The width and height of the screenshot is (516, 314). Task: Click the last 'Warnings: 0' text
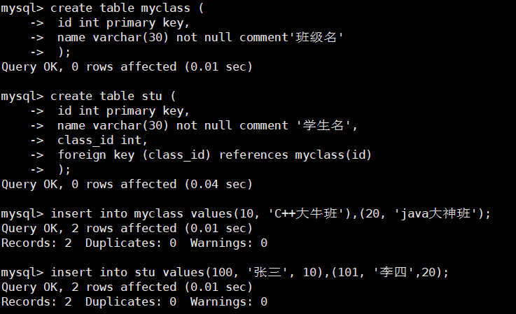click(x=229, y=301)
